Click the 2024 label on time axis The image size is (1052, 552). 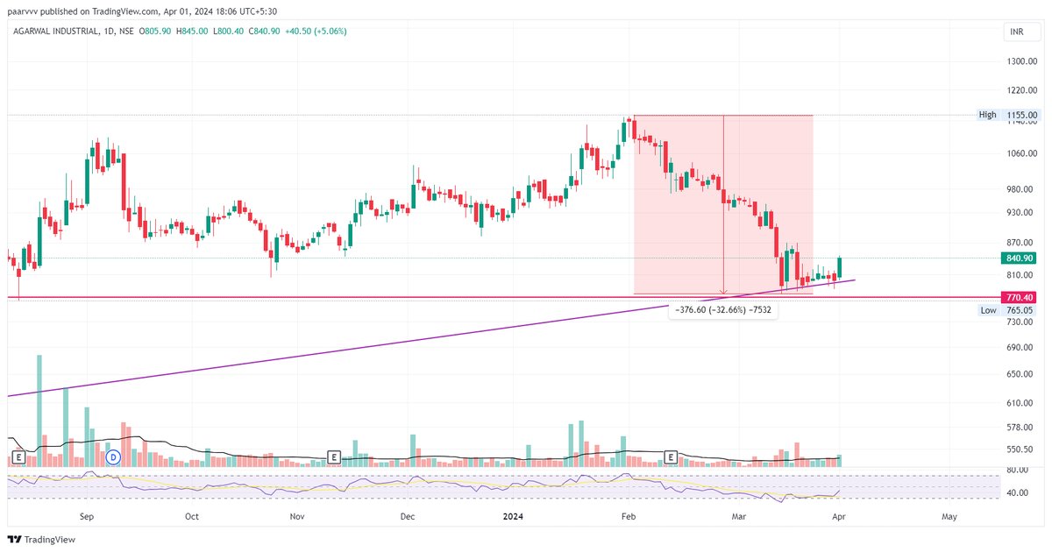click(514, 517)
